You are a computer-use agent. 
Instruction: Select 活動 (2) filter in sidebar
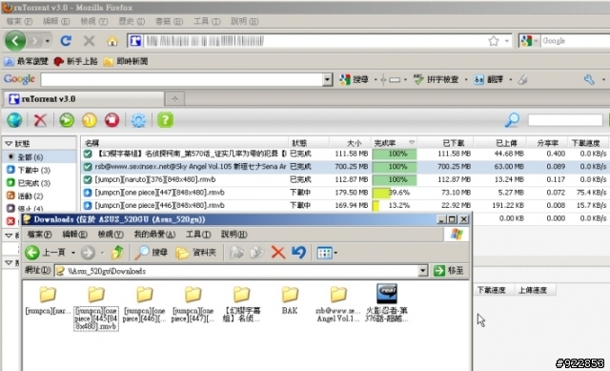[x=39, y=196]
